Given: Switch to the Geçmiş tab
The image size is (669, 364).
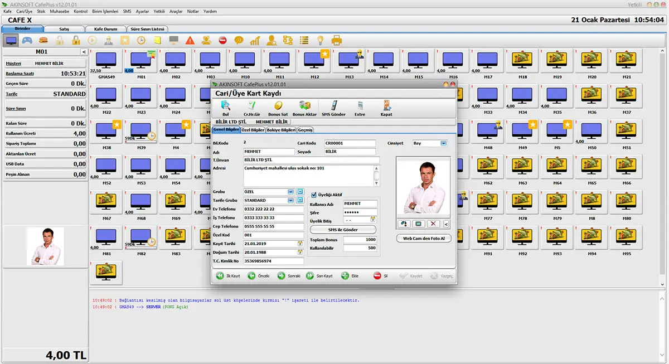Looking at the screenshot, I should pos(305,129).
